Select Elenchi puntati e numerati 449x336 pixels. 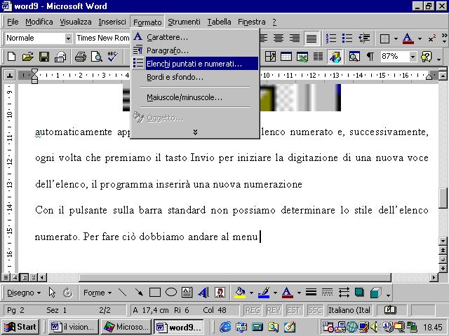195,64
